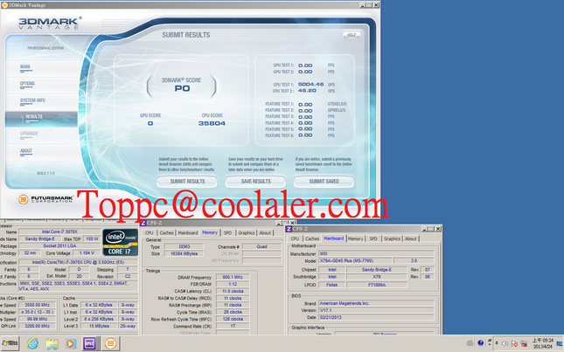This screenshot has width=564, height=352.
Task: Switch to Mainboard tab in Memory CPU-Z window
Action: [188, 232]
